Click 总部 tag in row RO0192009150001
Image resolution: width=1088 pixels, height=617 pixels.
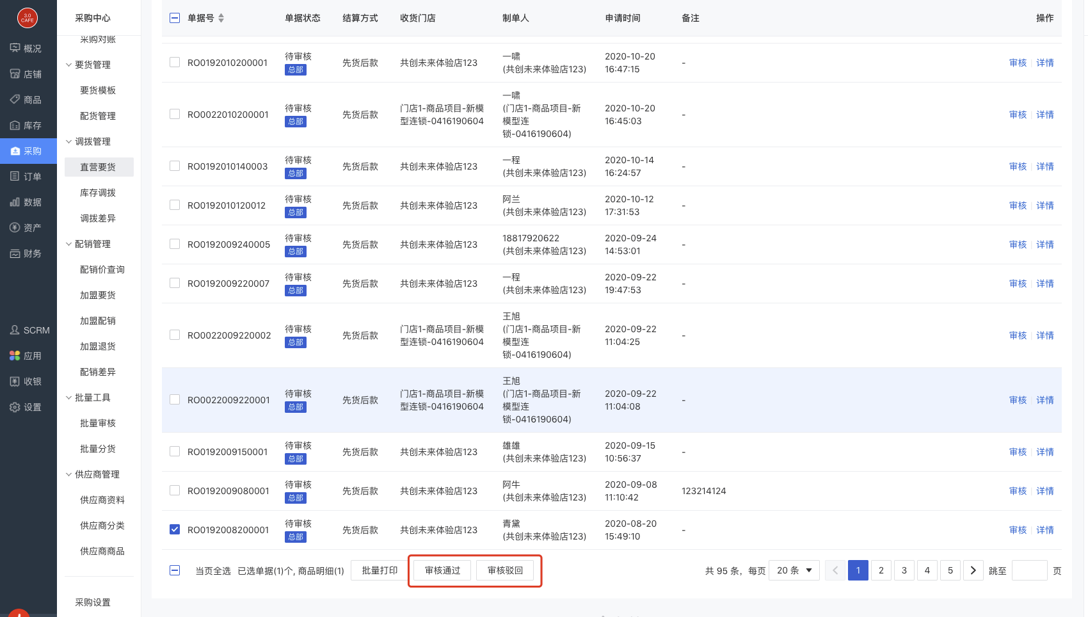tap(296, 459)
